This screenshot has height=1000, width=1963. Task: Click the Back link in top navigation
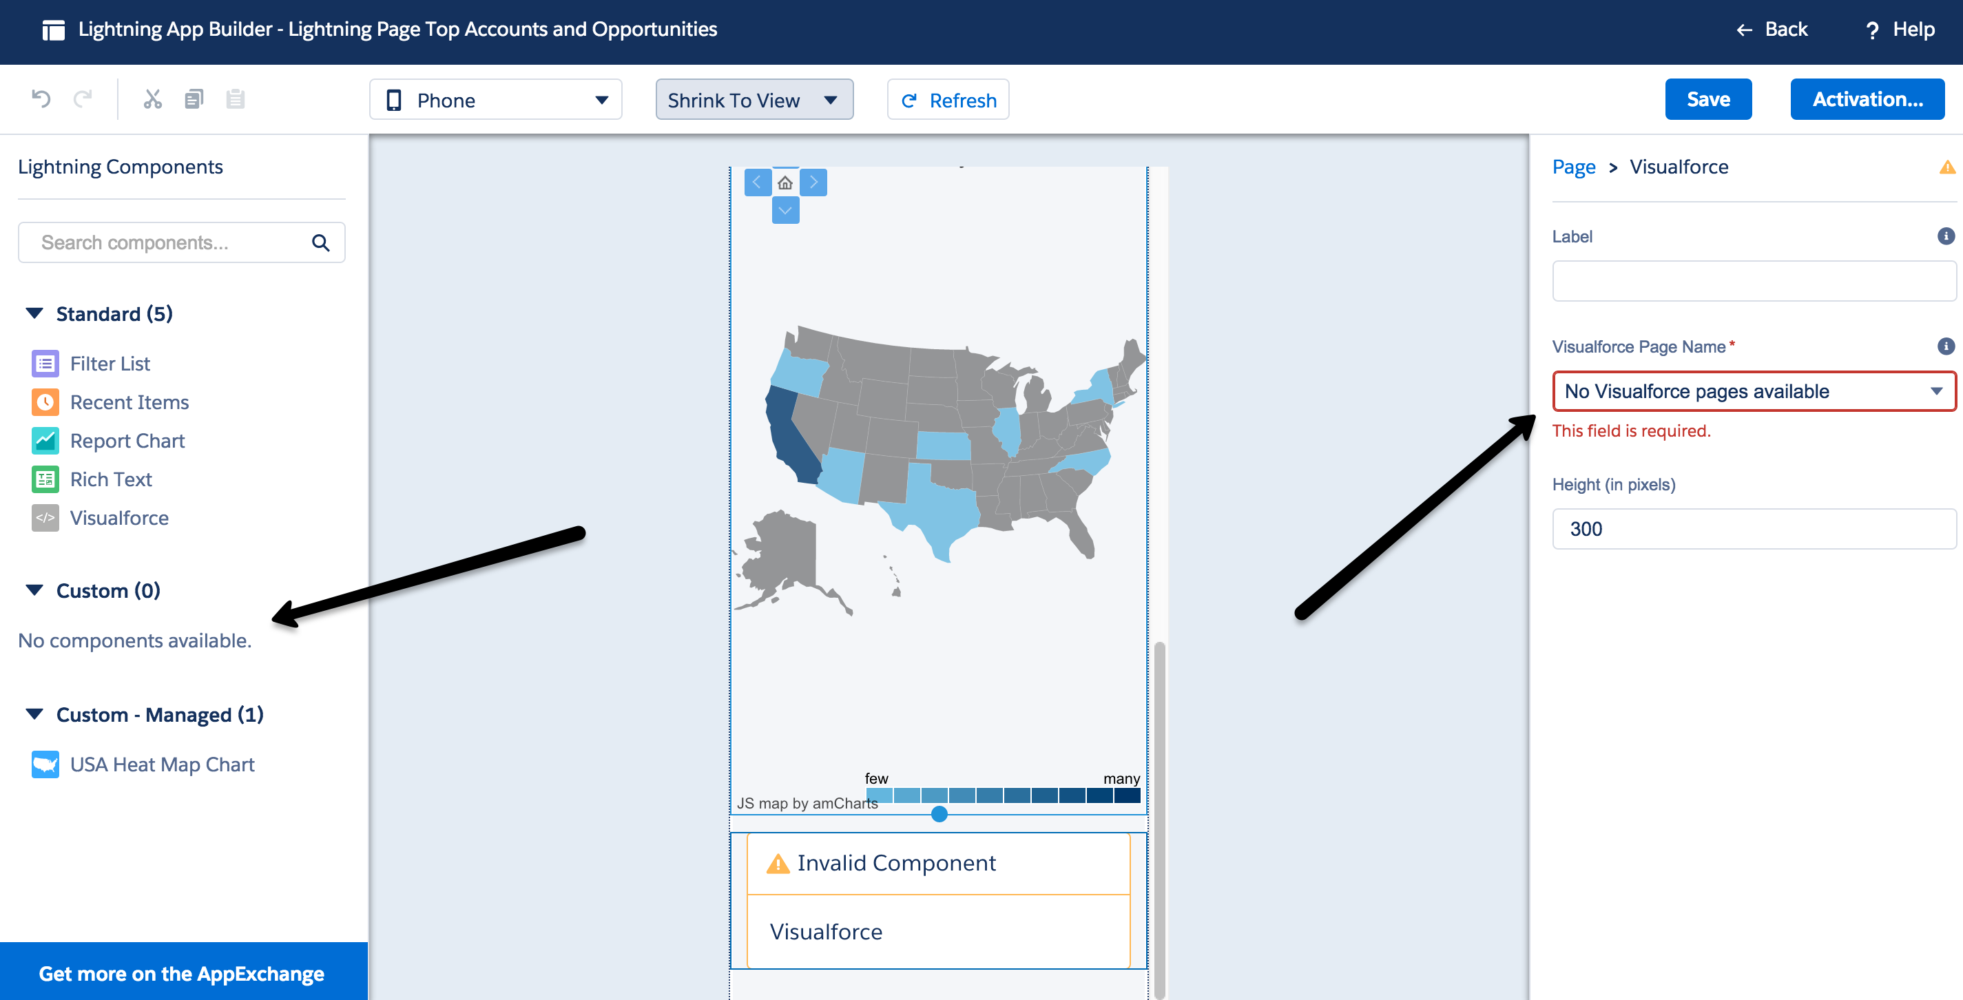[x=1777, y=27]
